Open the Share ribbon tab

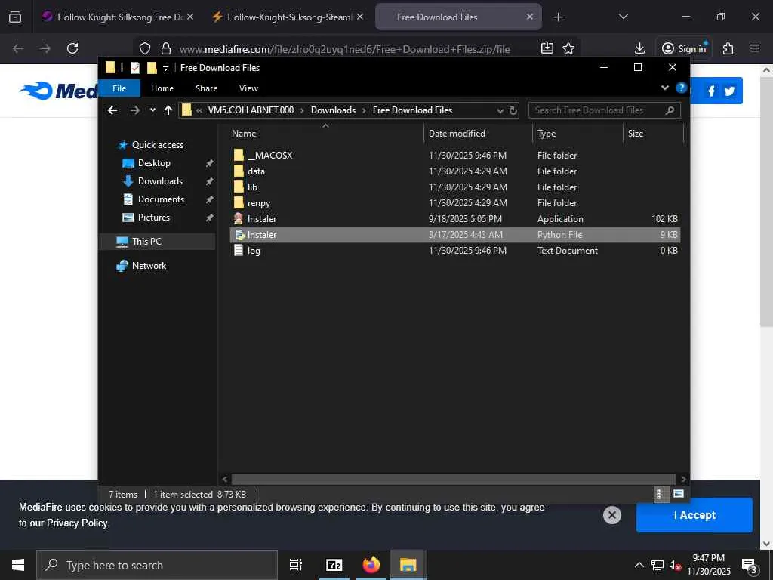coord(206,88)
